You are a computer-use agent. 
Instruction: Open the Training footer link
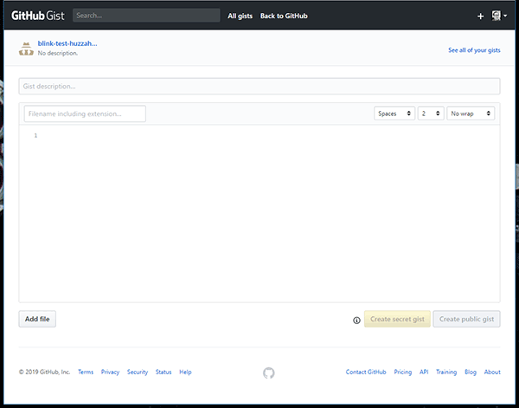(446, 372)
